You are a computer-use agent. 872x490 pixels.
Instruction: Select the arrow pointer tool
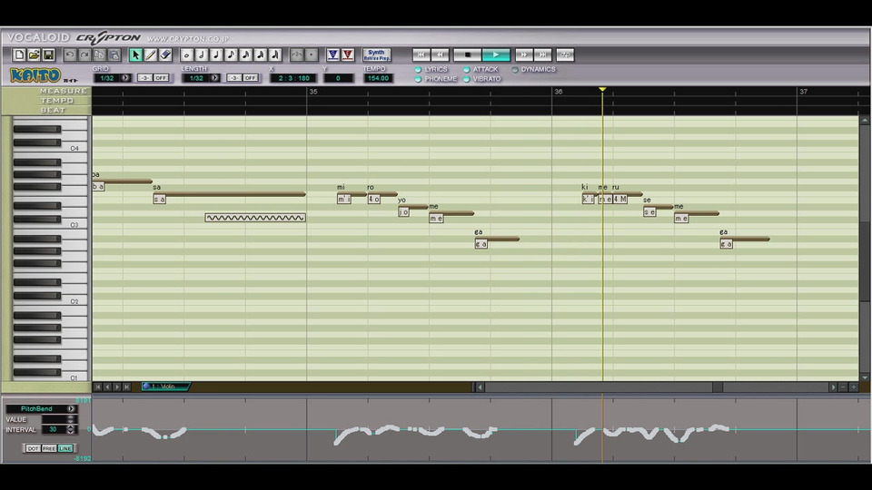[135, 54]
